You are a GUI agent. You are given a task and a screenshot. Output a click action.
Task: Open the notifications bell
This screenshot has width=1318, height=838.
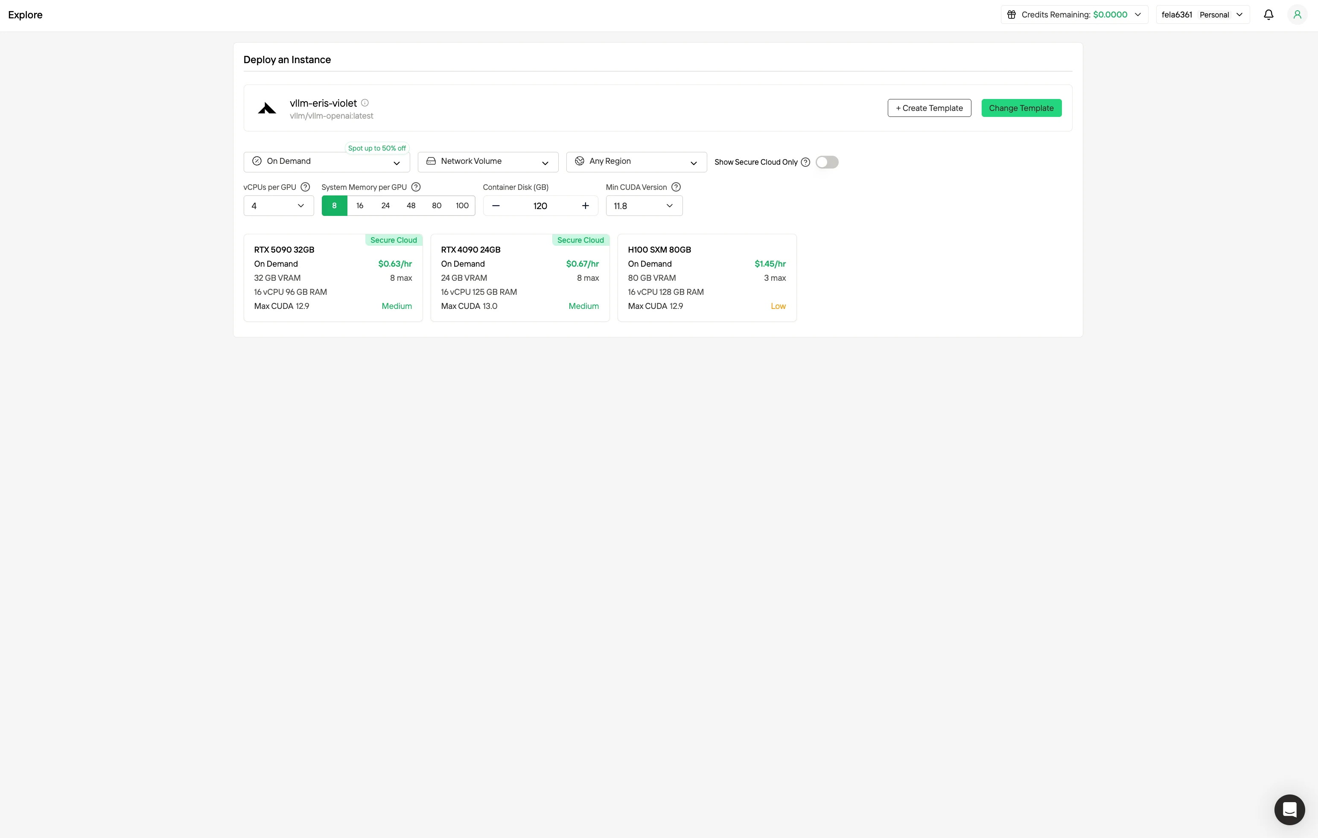coord(1268,15)
